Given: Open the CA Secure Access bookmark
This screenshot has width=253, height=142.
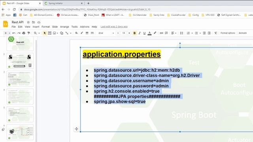Looking at the screenshot, I should [x=68, y=15].
